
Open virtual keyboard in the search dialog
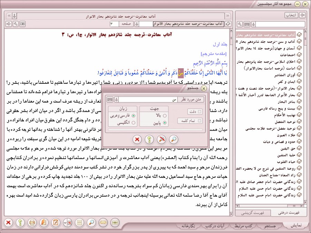click(x=110, y=100)
